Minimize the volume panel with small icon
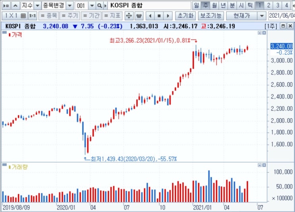295x212 pixels. tap(260, 165)
